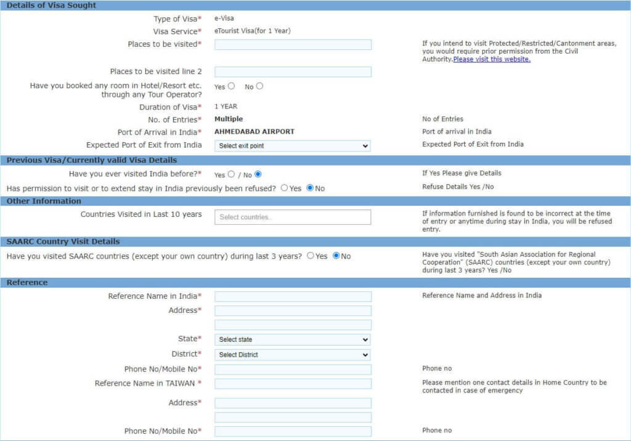Focus the Places to be visited line 2 field

pos(293,72)
